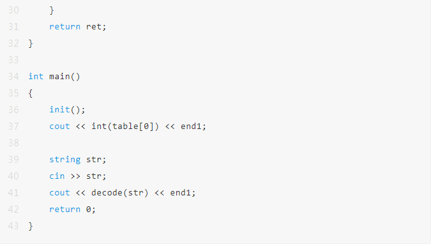
Task: Click str variable after cin >>
Action: click(x=94, y=176)
